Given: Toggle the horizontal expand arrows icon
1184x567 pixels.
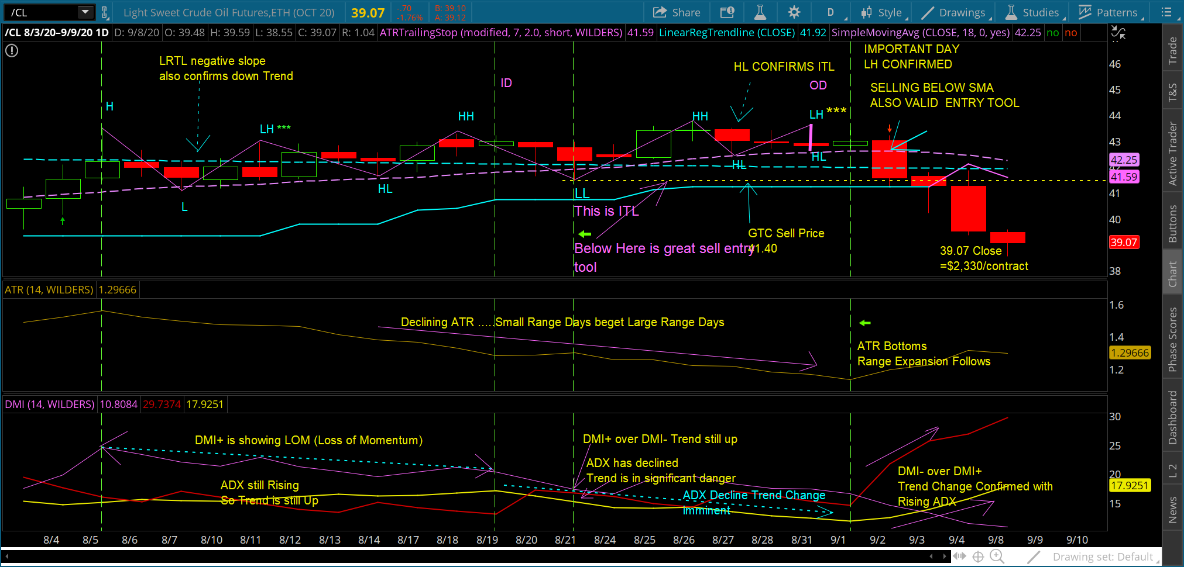Looking at the screenshot, I should point(959,556).
